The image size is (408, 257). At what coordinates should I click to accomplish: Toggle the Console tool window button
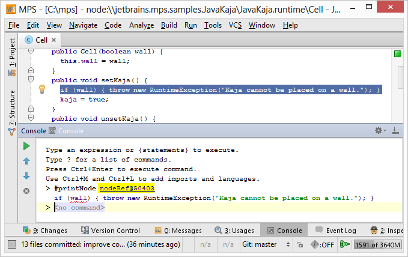pos(284,231)
